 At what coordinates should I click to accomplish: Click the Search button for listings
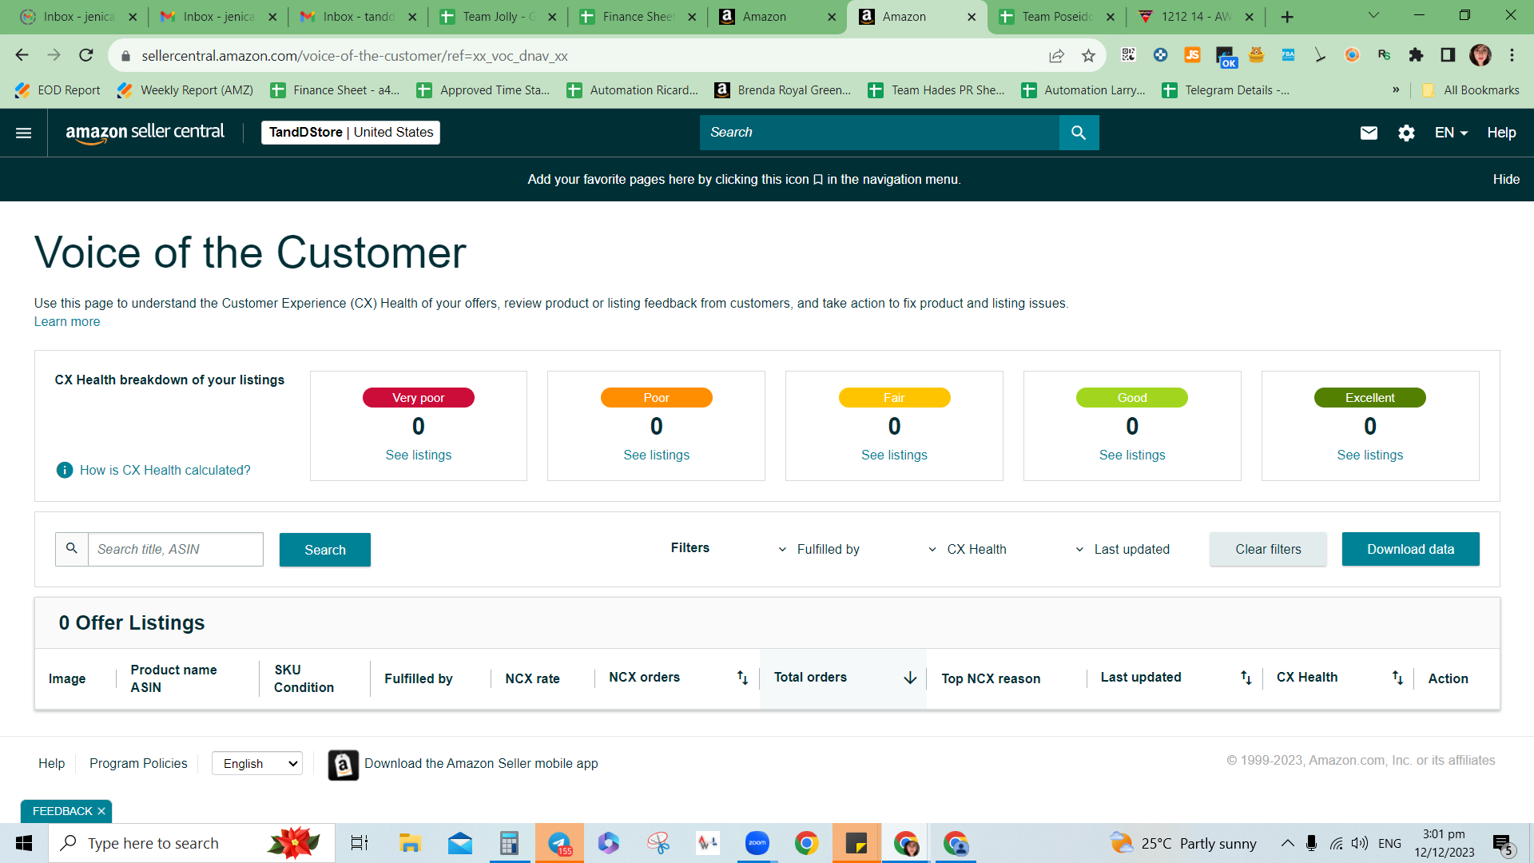tap(325, 550)
